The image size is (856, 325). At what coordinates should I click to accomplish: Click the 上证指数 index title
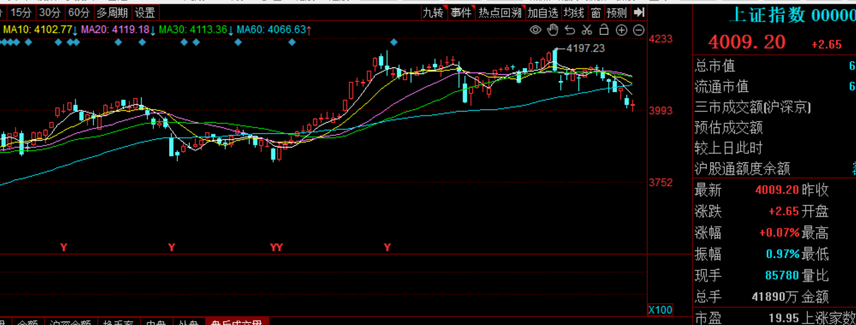[767, 15]
